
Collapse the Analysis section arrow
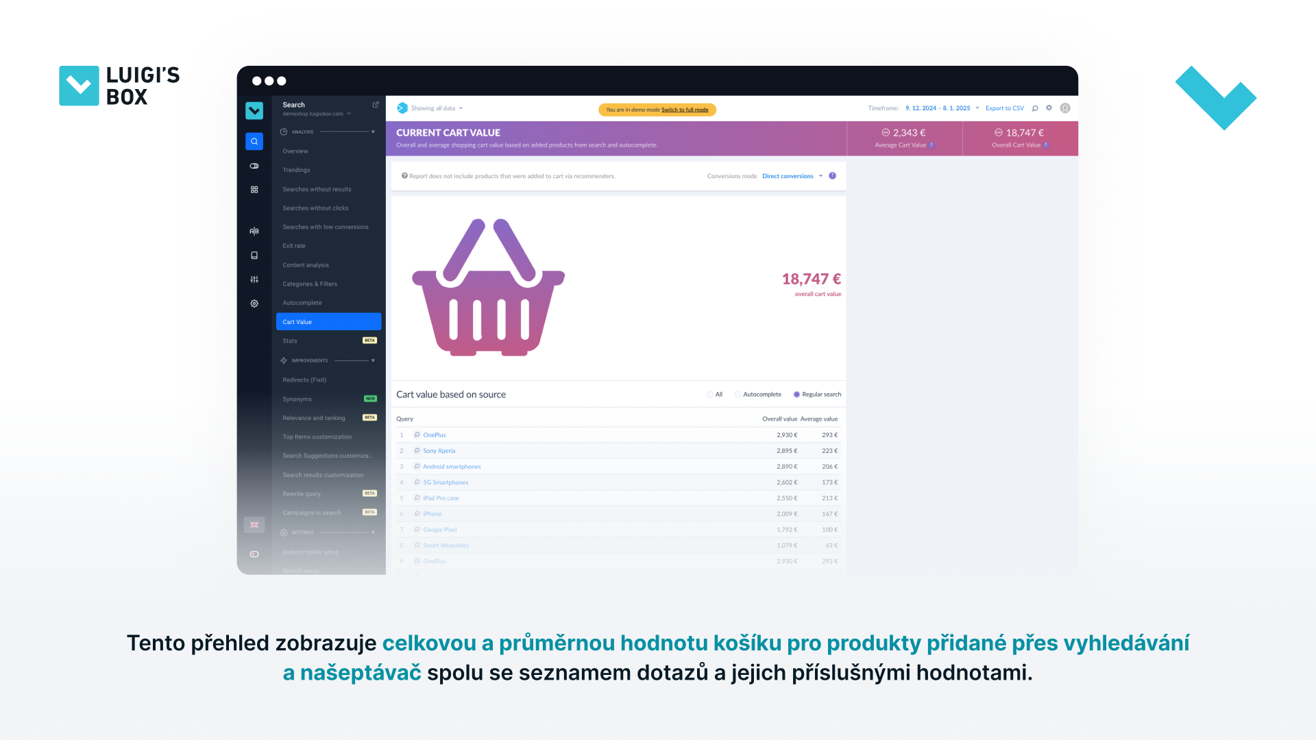pos(373,132)
